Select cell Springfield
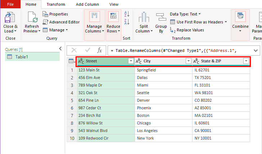The image size is (262, 154). point(164,70)
